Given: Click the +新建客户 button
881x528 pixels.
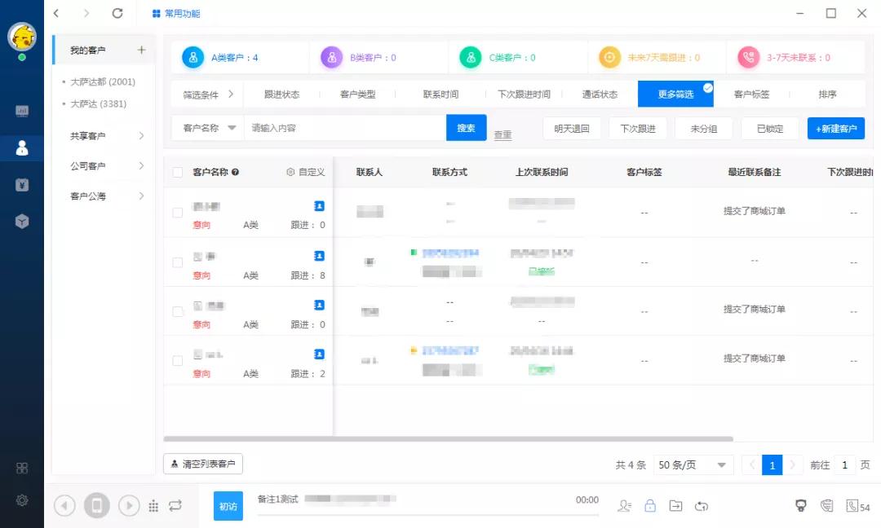Looking at the screenshot, I should [x=836, y=129].
